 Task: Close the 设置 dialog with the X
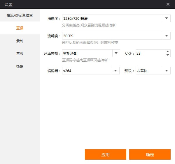[168, 4]
